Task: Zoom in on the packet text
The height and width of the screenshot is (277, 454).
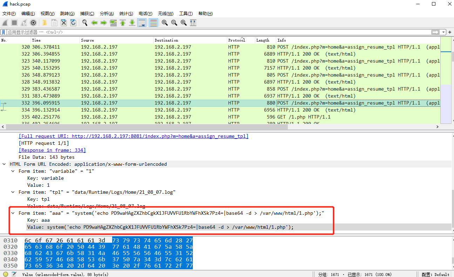Action: click(165, 23)
